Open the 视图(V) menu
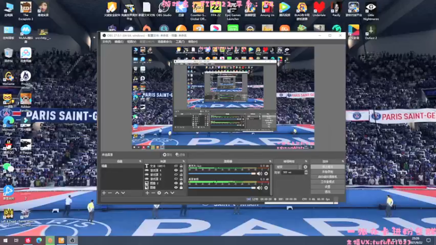This screenshot has width=436, height=245. (x=131, y=42)
